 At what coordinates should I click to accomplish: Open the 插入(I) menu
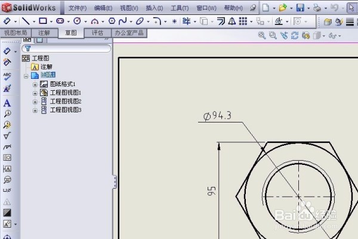tap(155, 8)
